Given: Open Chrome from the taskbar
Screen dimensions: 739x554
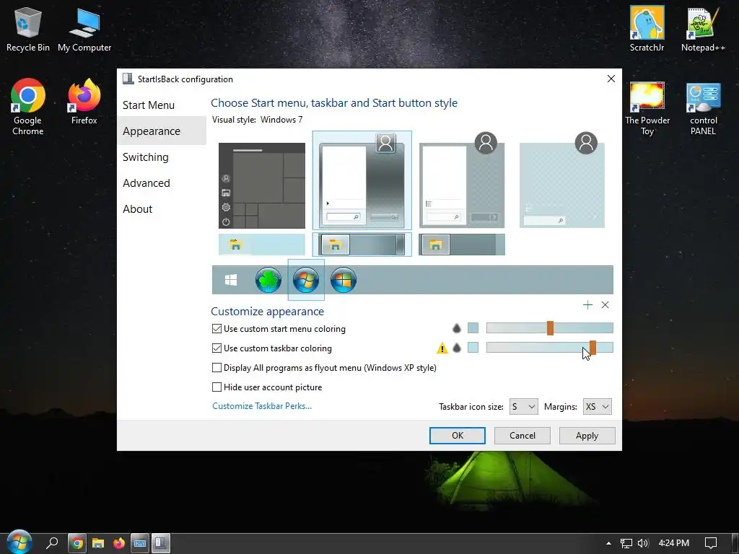Looking at the screenshot, I should 77,543.
